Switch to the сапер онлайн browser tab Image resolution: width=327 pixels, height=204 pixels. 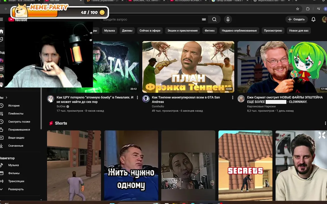click(229, 1)
